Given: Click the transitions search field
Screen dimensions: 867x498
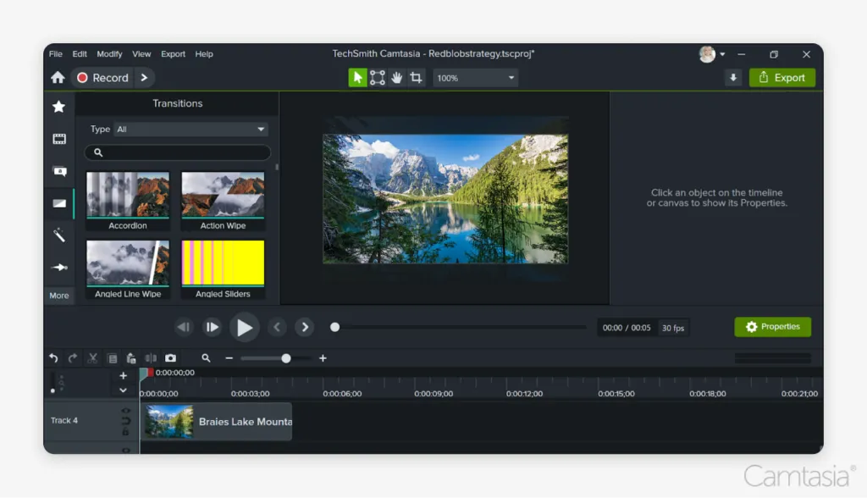Looking at the screenshot, I should click(178, 152).
